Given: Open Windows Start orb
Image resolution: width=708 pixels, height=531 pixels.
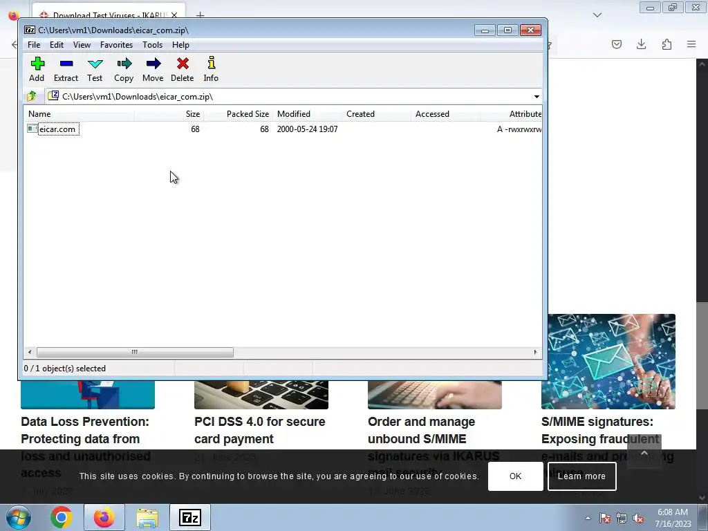Looking at the screenshot, I should 19,517.
